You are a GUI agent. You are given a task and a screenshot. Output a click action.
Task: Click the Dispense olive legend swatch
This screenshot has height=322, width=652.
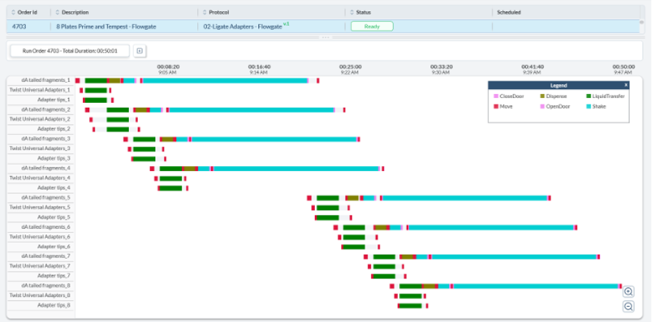point(543,97)
